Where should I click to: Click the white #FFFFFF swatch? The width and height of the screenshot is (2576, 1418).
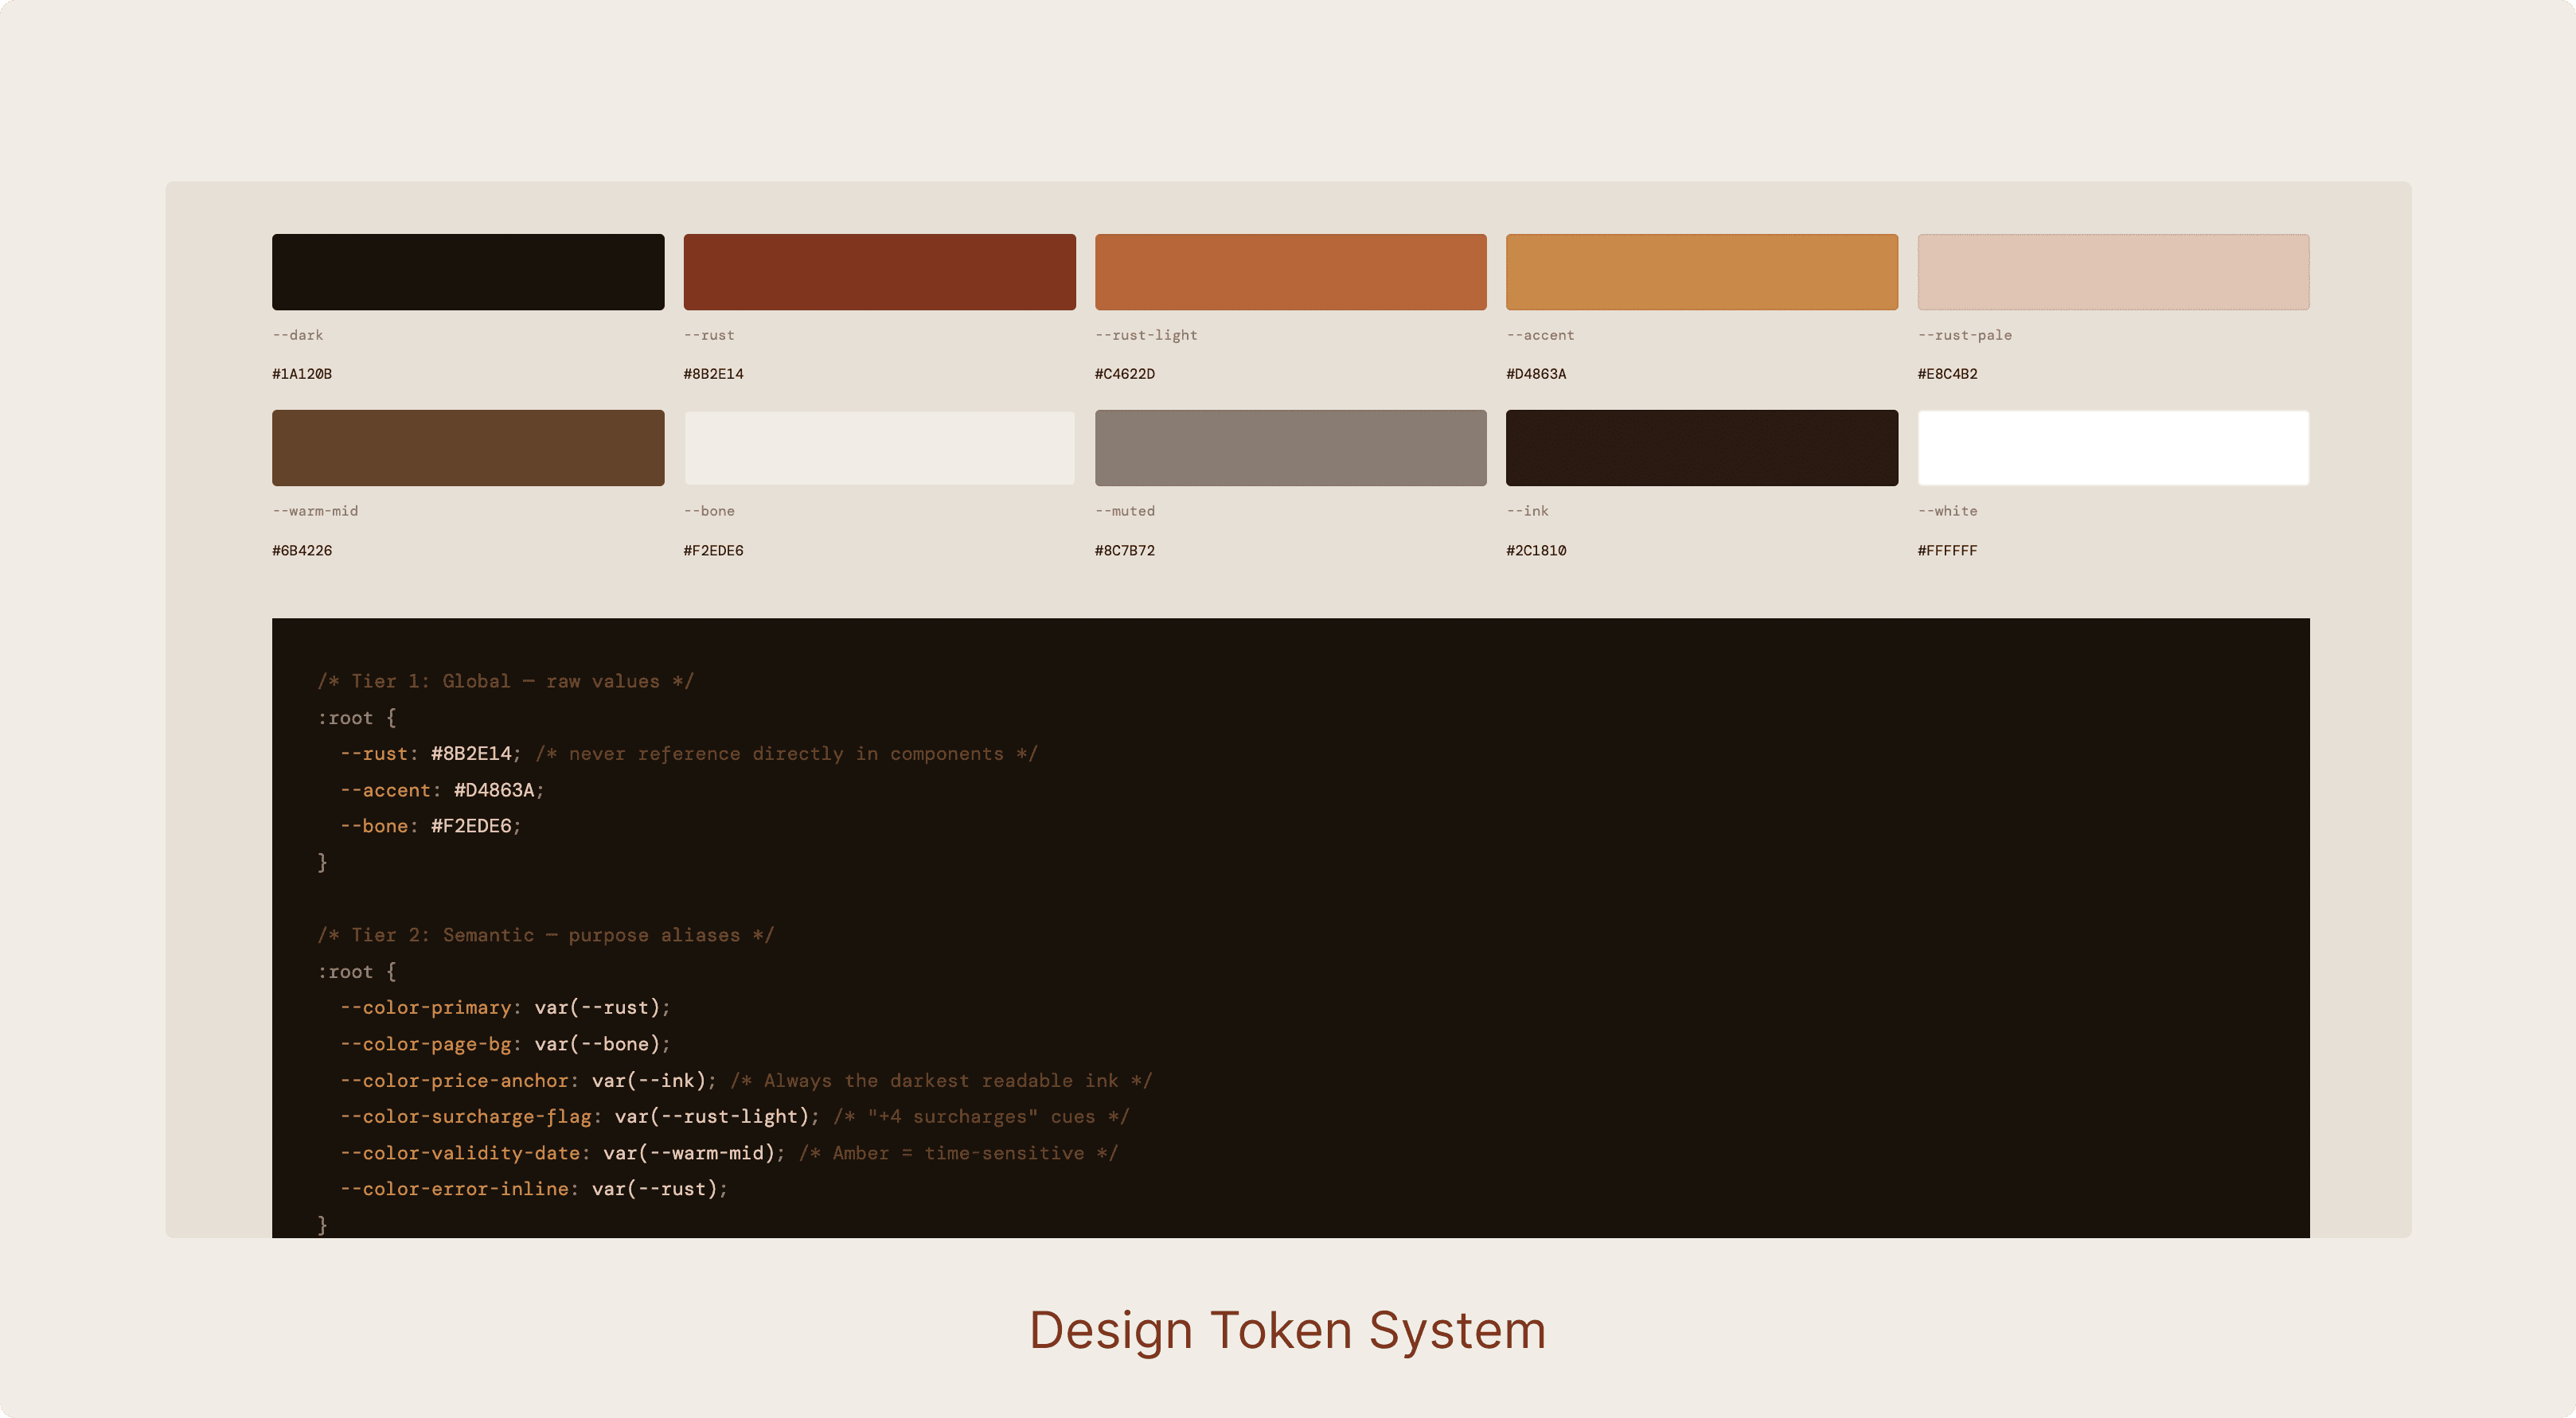point(2112,448)
